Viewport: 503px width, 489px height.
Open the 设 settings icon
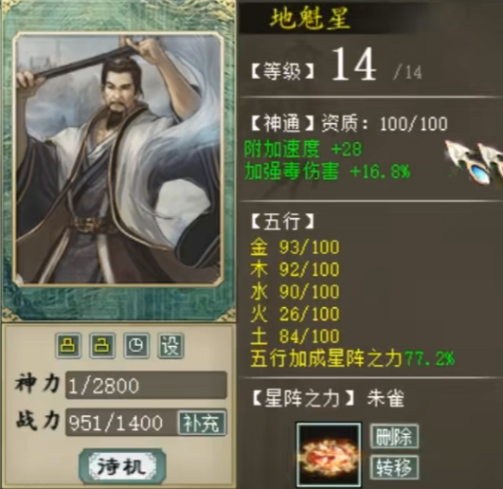171,346
